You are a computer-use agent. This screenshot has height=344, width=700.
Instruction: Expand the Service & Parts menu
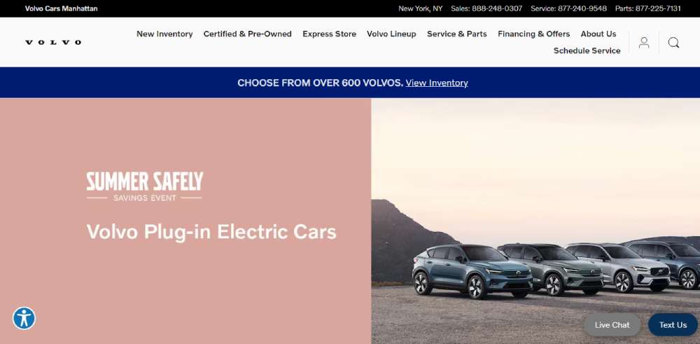click(x=456, y=34)
